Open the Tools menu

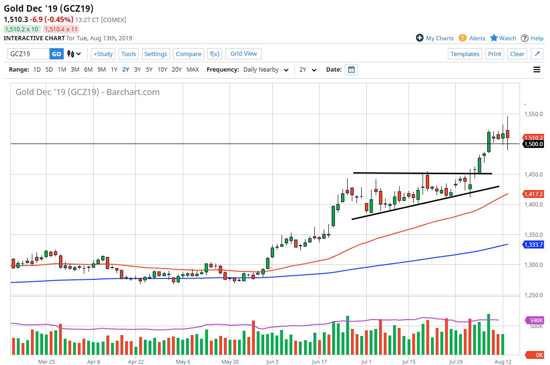click(x=128, y=54)
